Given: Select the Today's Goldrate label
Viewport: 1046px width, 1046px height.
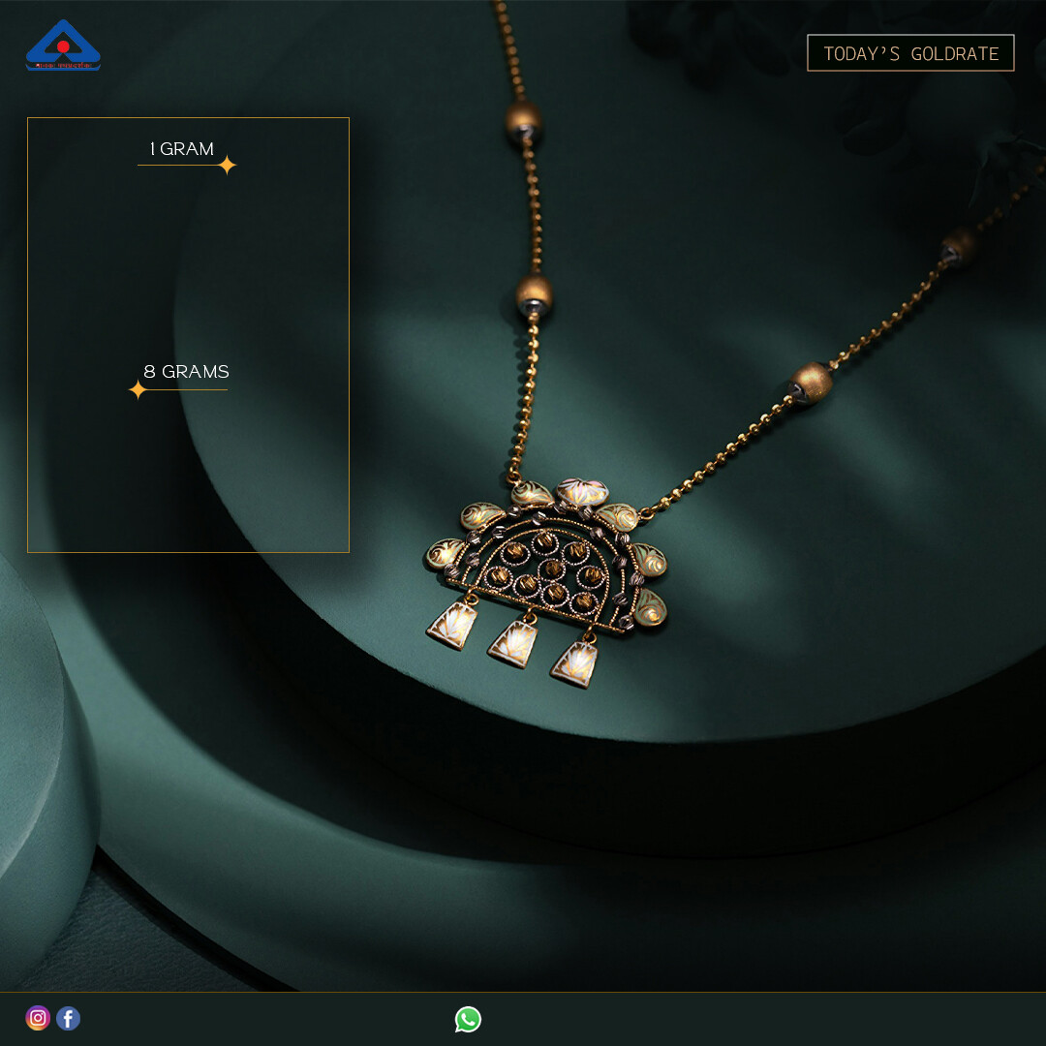Looking at the screenshot, I should tap(910, 52).
